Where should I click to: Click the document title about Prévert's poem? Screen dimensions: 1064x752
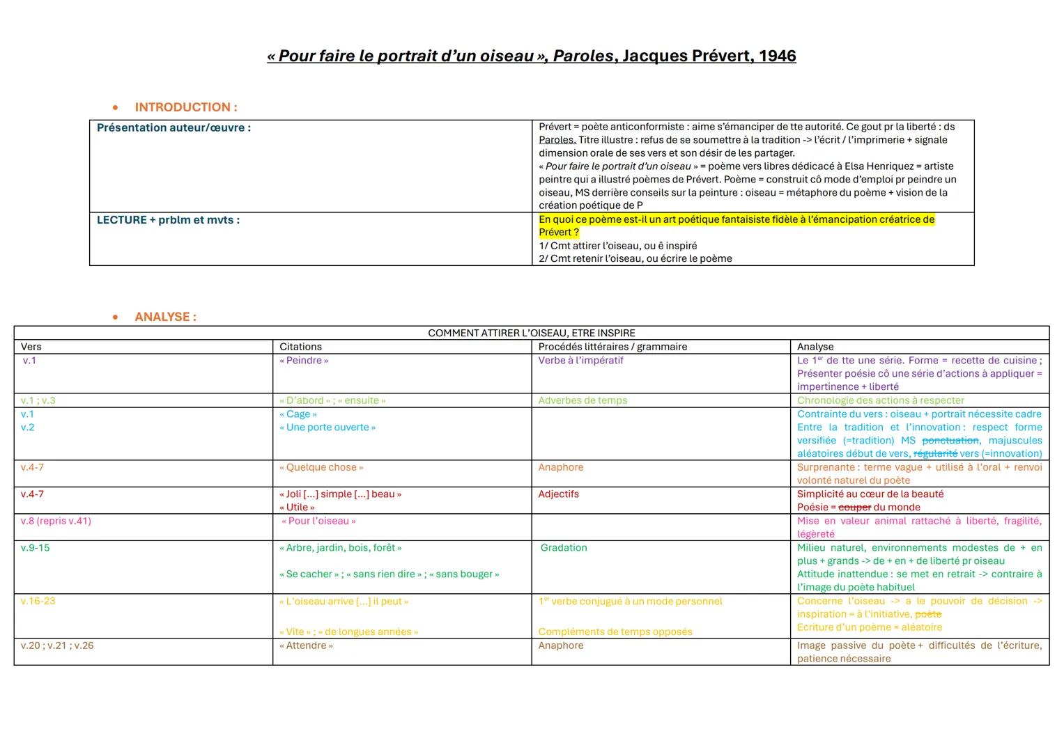pos(531,56)
